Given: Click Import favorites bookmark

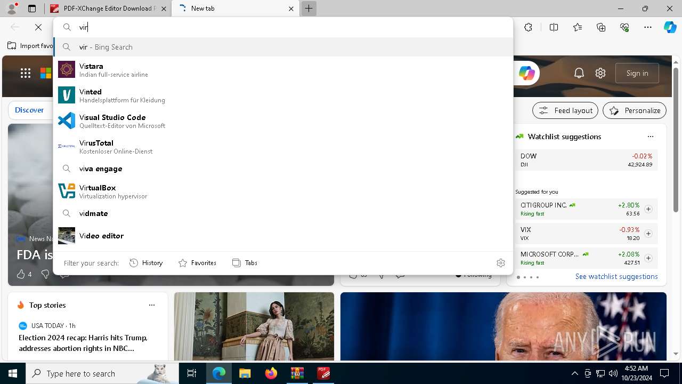Looking at the screenshot, I should point(31,46).
